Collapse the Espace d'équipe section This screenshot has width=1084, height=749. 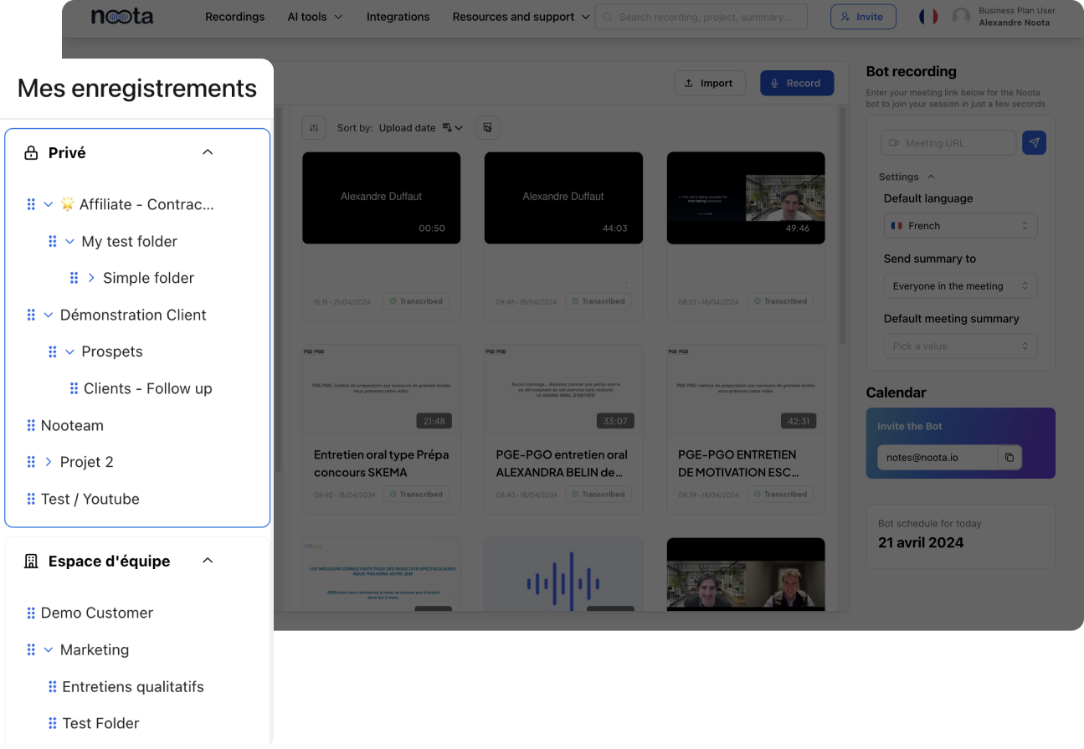point(208,561)
